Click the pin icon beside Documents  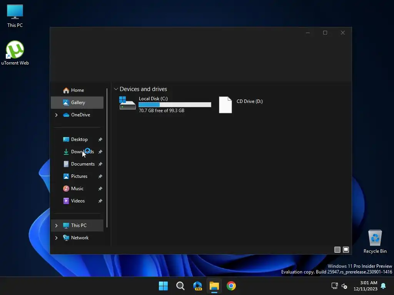[x=100, y=164]
